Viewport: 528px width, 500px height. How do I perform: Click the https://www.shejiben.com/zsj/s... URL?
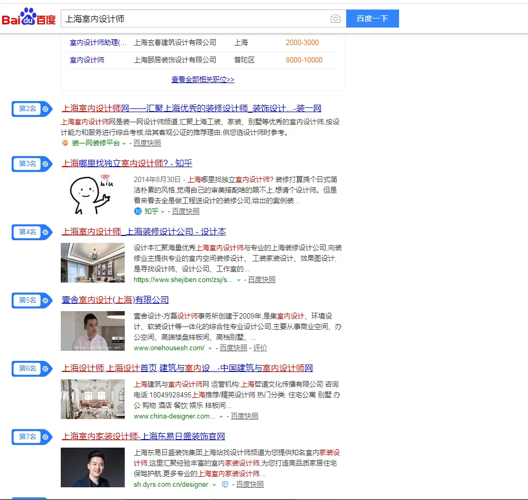pos(183,279)
